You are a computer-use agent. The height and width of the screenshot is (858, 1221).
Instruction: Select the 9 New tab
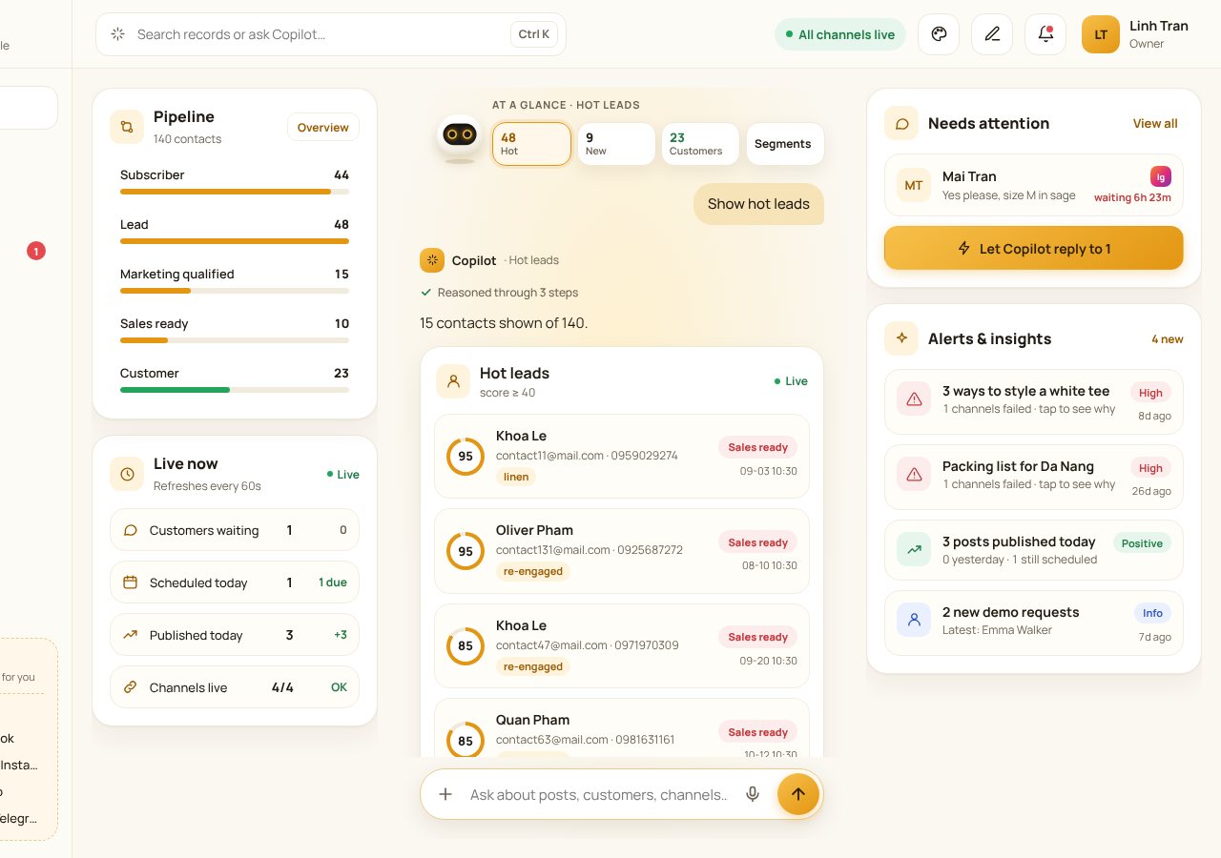616,144
